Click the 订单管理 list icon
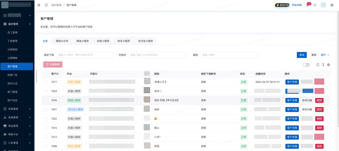The image size is (339, 151). 5,143
